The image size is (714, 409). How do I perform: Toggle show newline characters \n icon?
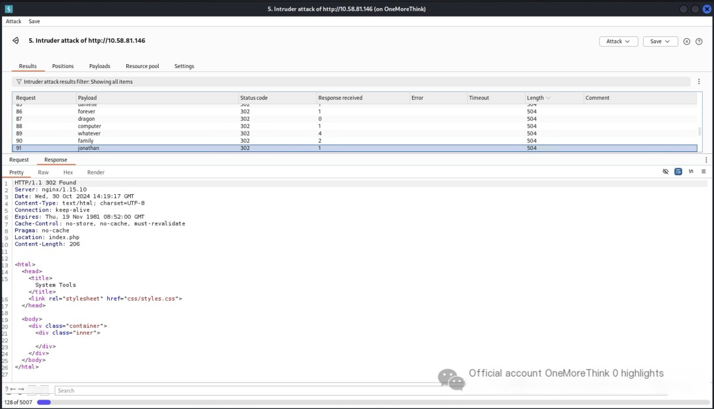[691, 172]
